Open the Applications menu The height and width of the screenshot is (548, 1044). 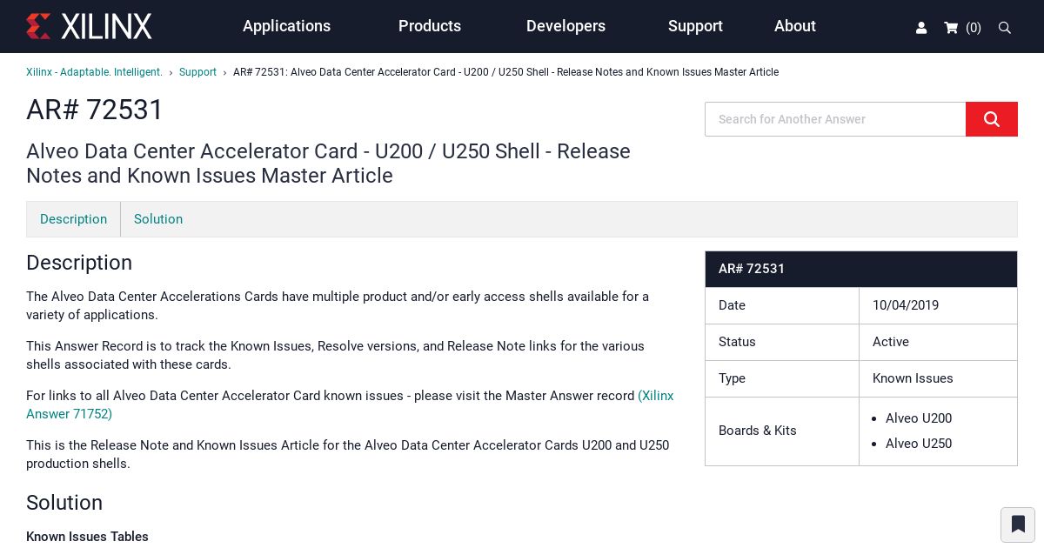point(286,26)
